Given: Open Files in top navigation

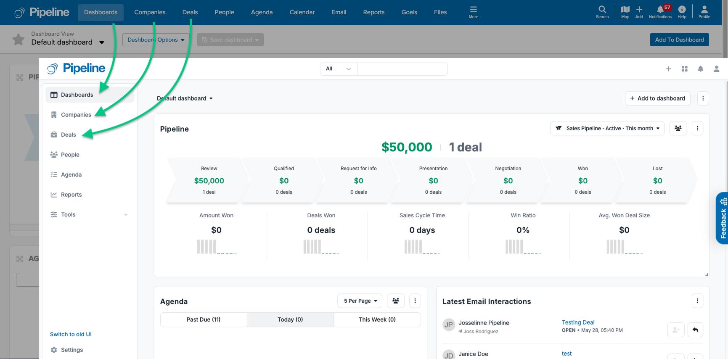Looking at the screenshot, I should click(x=440, y=12).
